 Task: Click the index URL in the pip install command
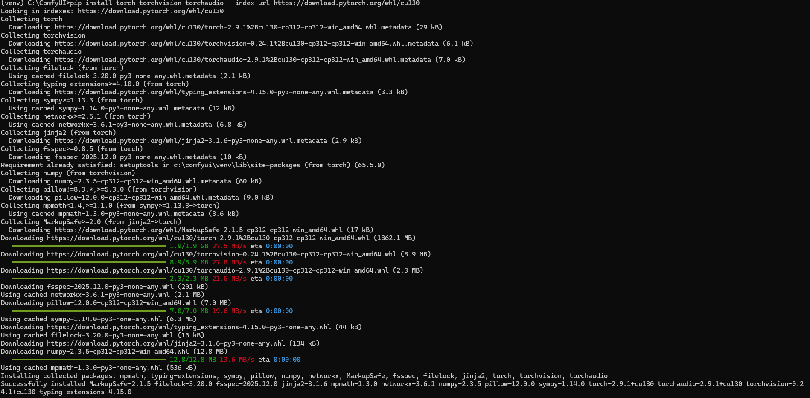click(x=346, y=3)
